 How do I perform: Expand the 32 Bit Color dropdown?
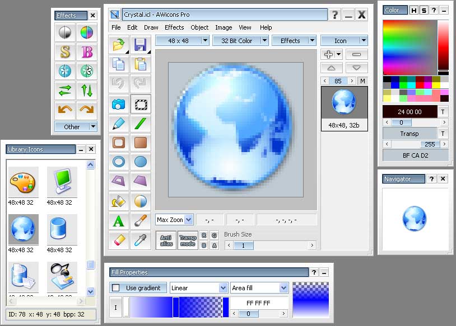263,40
